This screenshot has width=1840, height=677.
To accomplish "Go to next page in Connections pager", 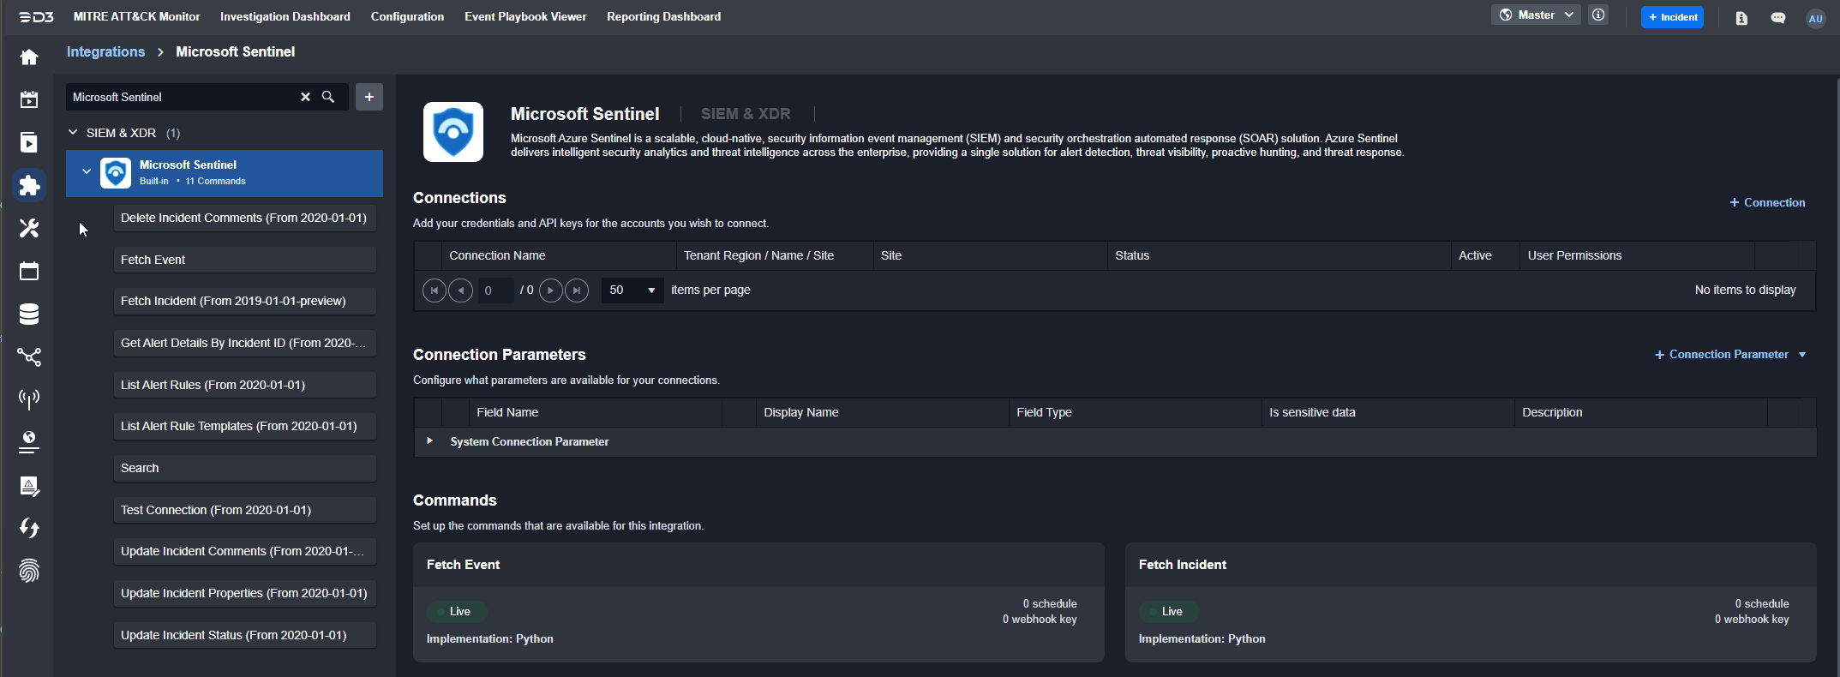I will click(x=550, y=291).
